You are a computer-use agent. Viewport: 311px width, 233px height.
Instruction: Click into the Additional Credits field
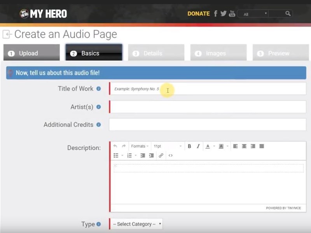pos(208,124)
